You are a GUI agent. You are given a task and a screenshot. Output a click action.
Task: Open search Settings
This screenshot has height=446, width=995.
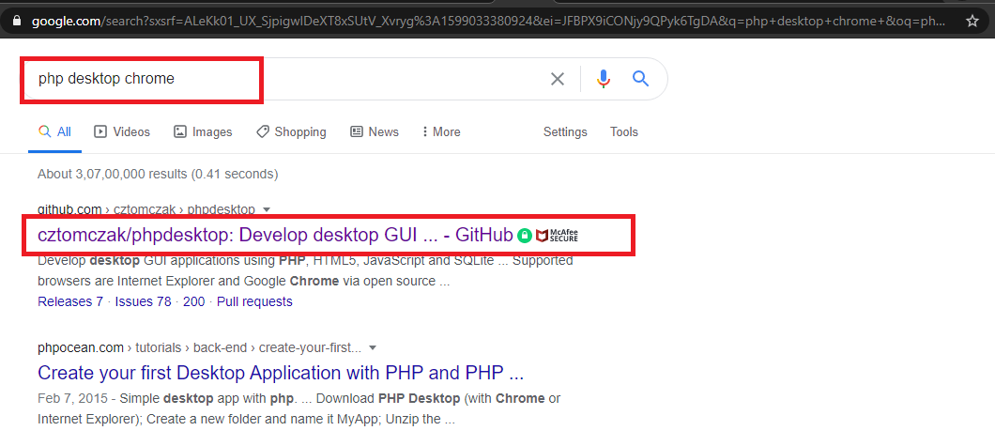click(x=565, y=132)
